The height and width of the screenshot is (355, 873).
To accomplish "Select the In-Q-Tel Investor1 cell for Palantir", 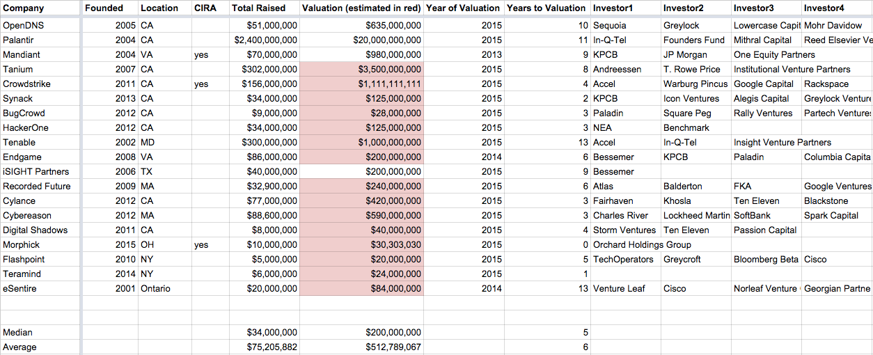I will (x=626, y=40).
